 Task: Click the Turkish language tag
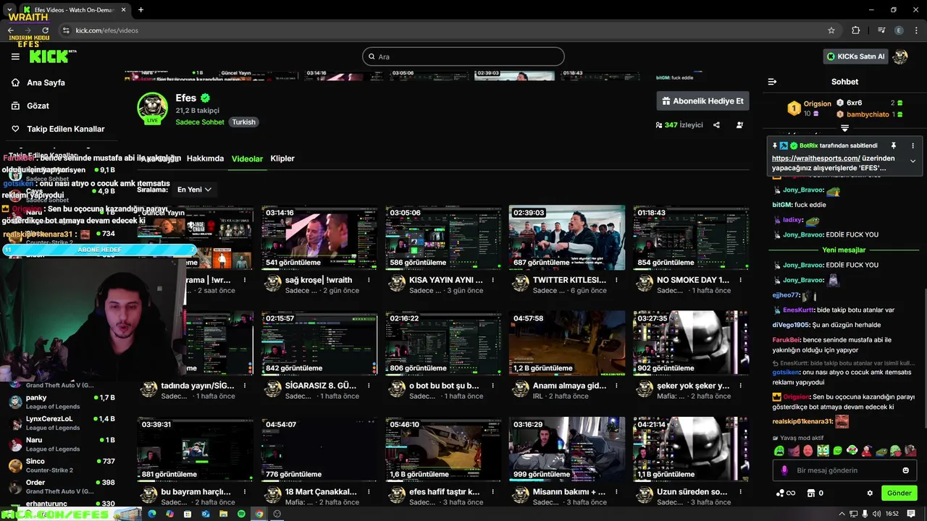pyautogui.click(x=243, y=122)
